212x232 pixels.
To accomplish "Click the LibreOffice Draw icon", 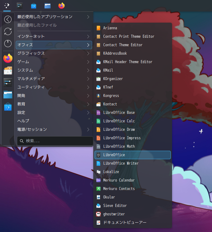I will (x=98, y=130).
